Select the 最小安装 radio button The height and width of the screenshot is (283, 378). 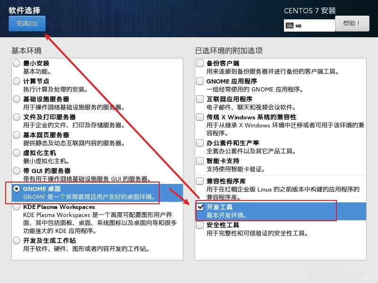pyautogui.click(x=17, y=63)
